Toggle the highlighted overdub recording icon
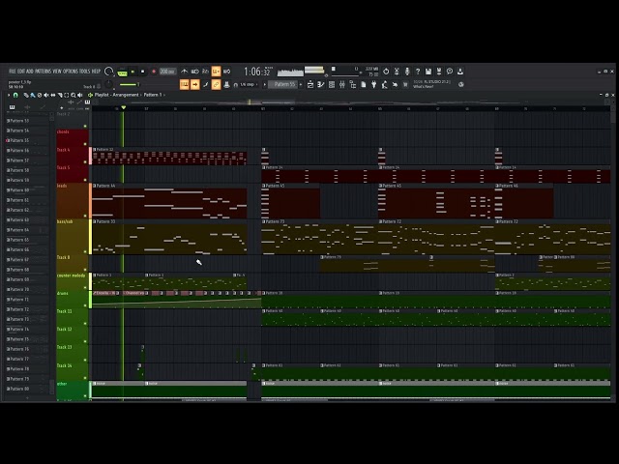The image size is (619, 464). [x=216, y=72]
